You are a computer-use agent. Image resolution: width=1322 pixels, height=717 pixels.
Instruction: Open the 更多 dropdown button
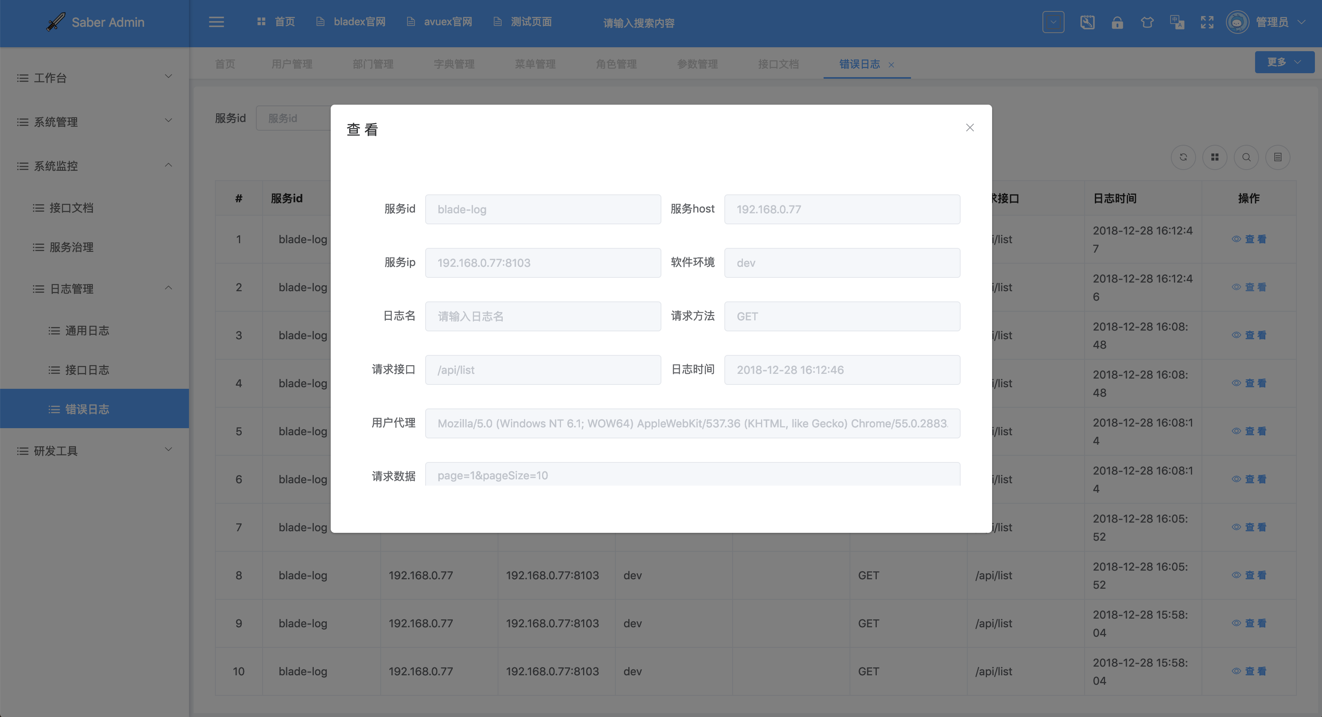[1284, 62]
